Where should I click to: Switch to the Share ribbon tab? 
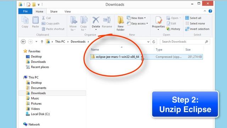[x=54, y=11]
